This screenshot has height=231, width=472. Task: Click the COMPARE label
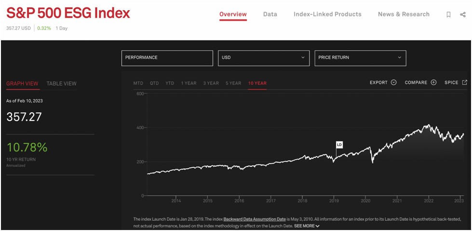(x=416, y=82)
